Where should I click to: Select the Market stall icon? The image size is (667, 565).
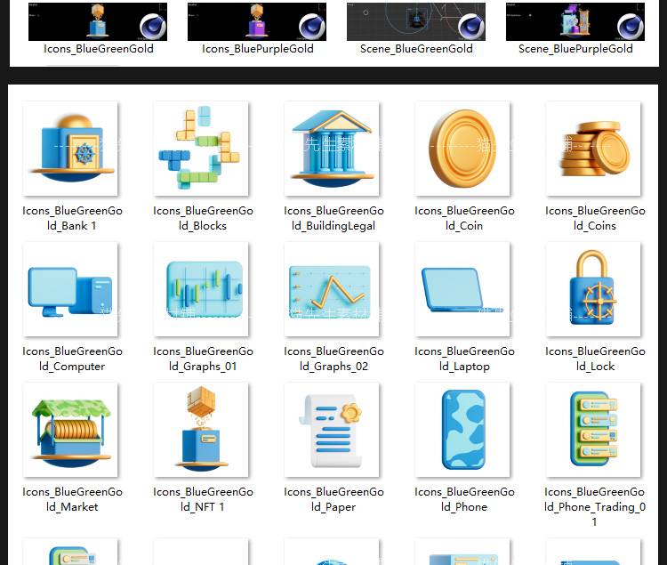pyautogui.click(x=70, y=430)
